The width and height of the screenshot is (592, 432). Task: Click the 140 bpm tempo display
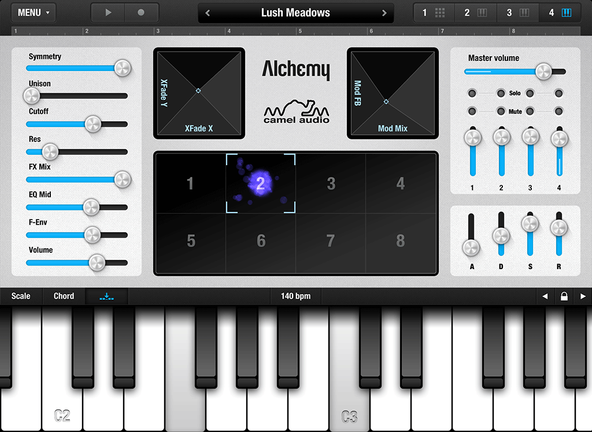[x=295, y=296]
